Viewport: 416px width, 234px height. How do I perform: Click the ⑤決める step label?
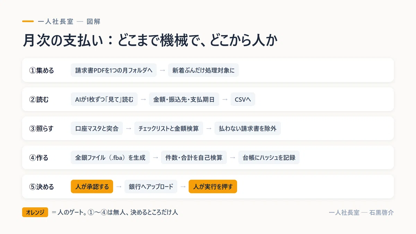point(42,187)
